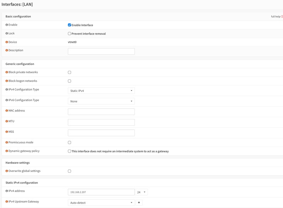The height and width of the screenshot is (208, 283).
Task: Click the help icon next to MTU
Action: pos(7,121)
